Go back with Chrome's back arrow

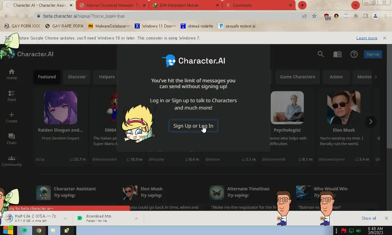(7, 16)
